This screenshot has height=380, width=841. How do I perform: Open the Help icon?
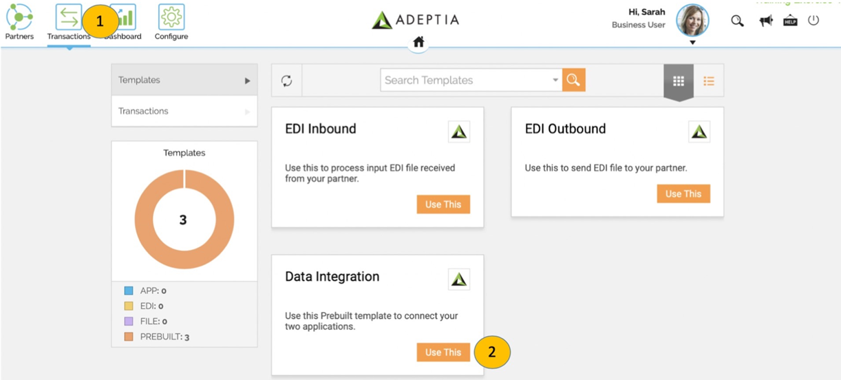(x=790, y=21)
